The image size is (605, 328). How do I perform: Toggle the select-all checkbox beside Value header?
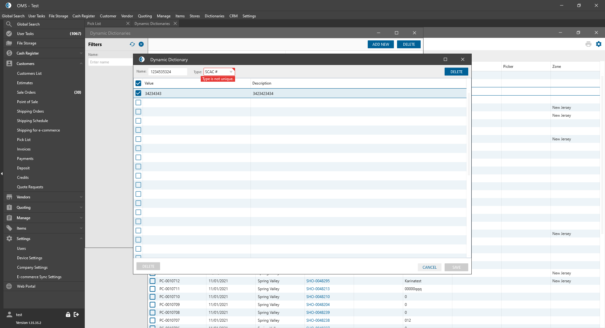(138, 83)
